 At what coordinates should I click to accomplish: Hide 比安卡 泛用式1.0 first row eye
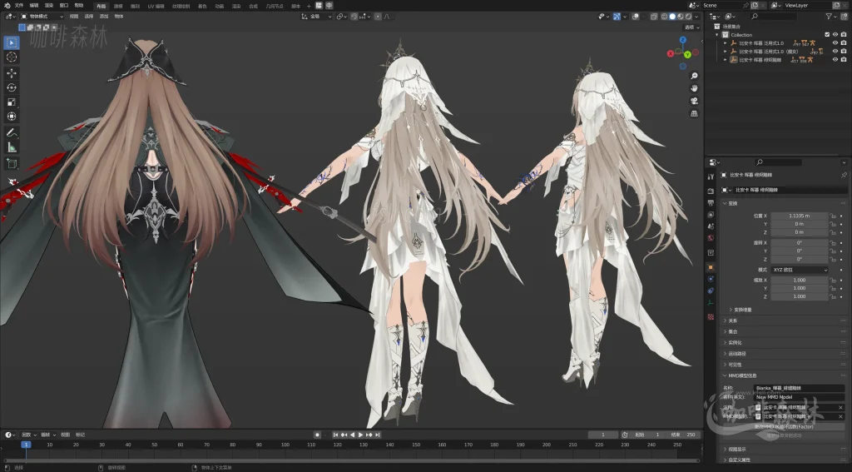click(x=835, y=43)
